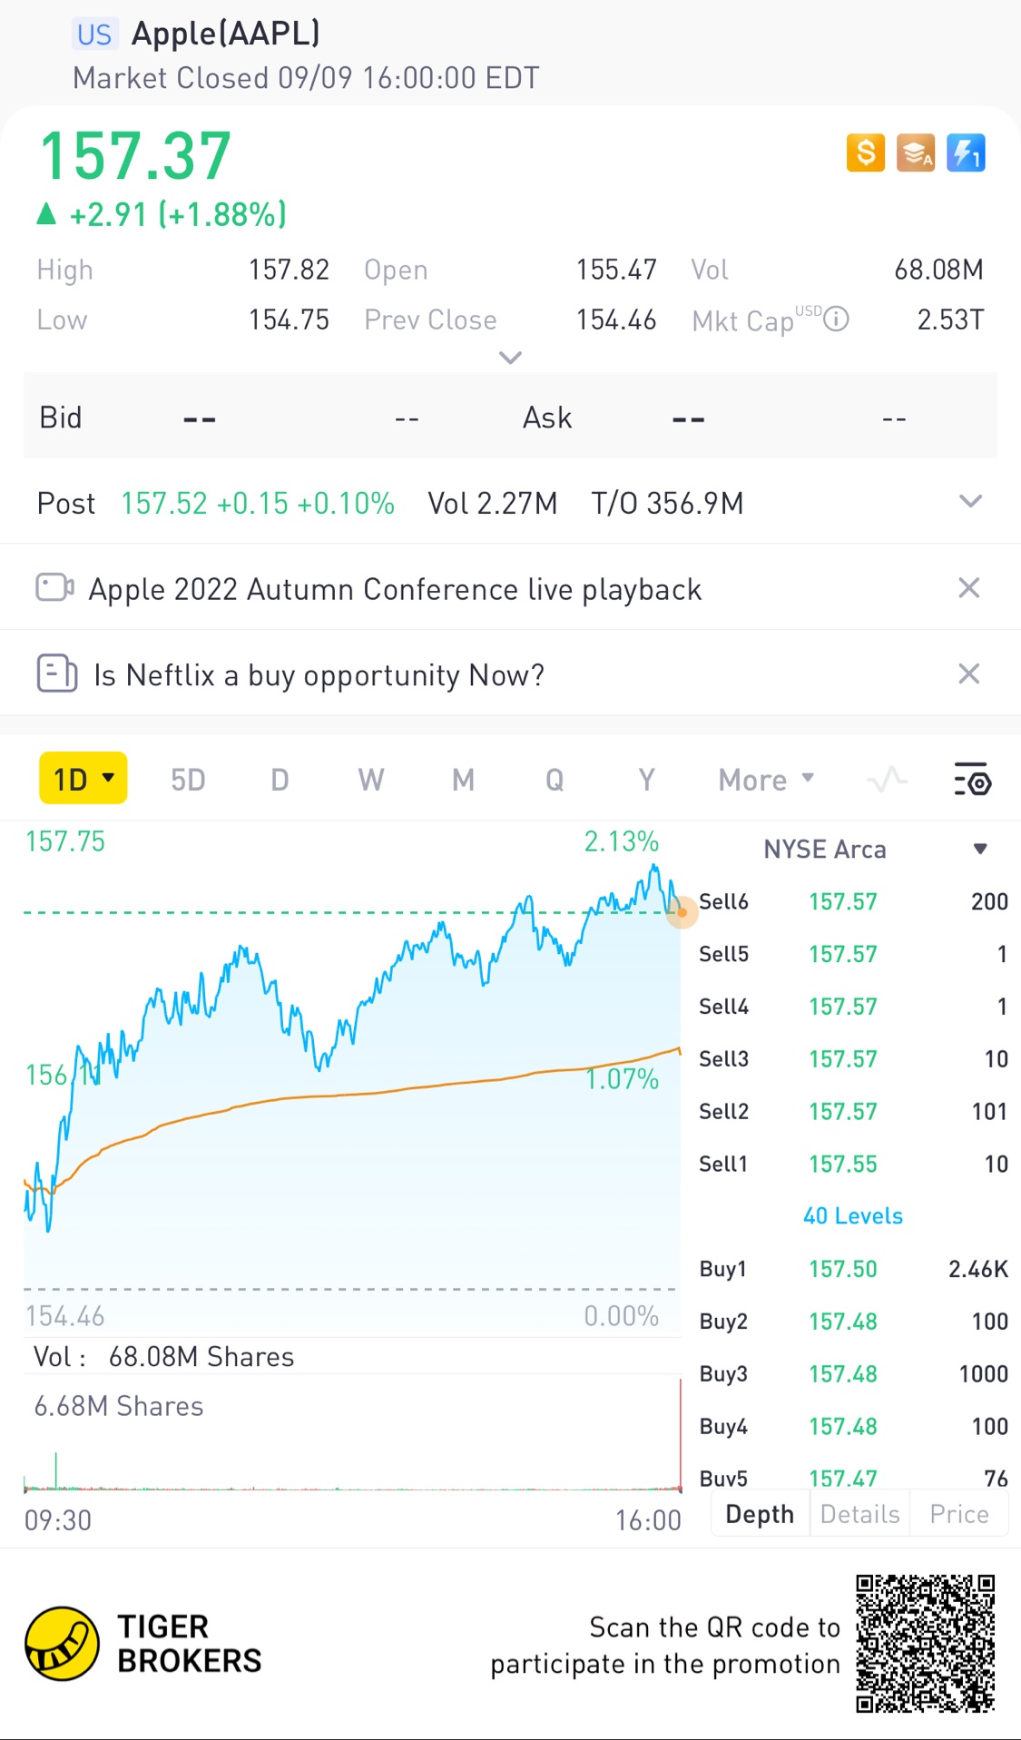Open Apple 2022 Autumn Conference live playback
Screen dimensions: 1021x1740
coord(395,589)
